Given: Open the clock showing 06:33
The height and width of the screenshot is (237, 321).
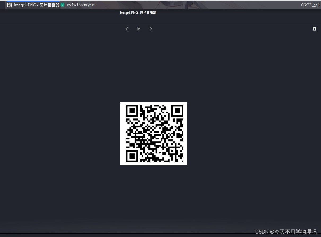Looking at the screenshot, I should coord(310,5).
